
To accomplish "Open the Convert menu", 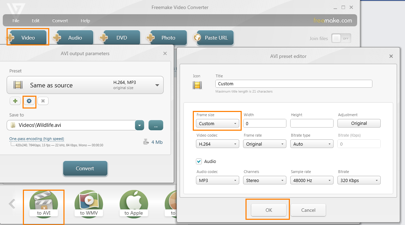I will point(60,20).
